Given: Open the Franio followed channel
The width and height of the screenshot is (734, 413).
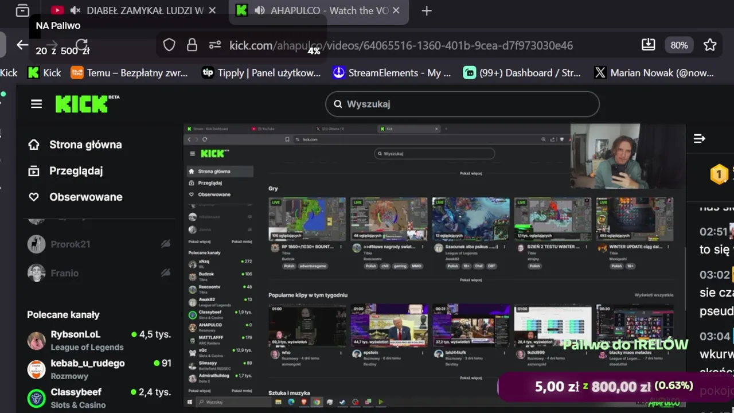Looking at the screenshot, I should pyautogui.click(x=99, y=273).
